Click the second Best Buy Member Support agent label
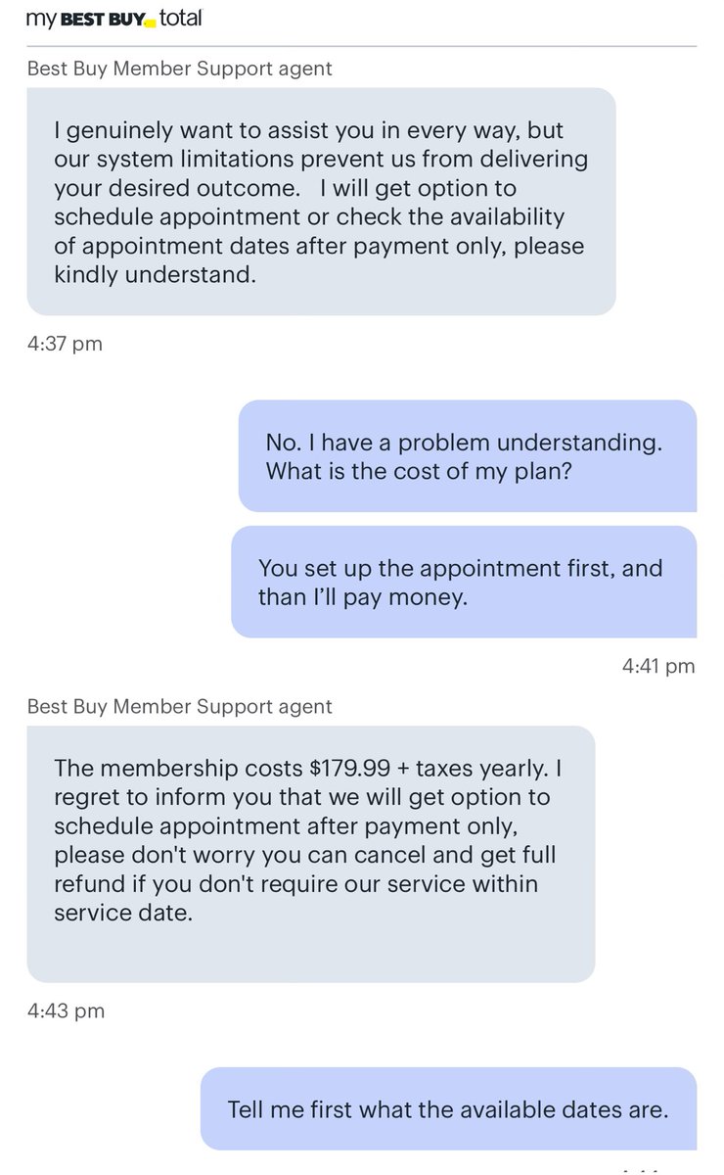 (x=180, y=706)
